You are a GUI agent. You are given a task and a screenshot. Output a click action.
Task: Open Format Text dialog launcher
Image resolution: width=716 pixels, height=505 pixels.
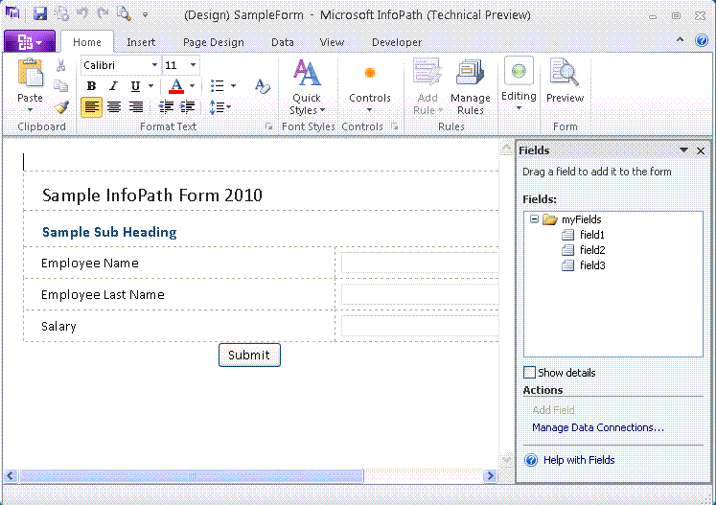(x=269, y=126)
